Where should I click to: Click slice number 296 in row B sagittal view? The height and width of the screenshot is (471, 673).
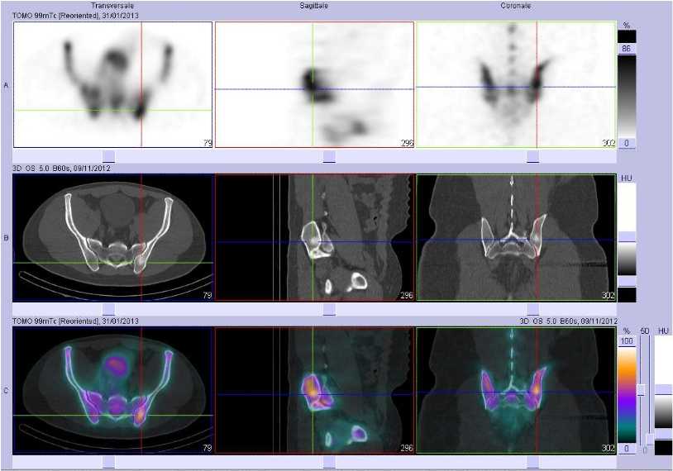coord(407,296)
